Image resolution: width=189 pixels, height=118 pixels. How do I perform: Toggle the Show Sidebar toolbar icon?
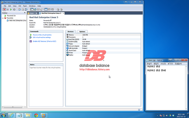[32, 9]
